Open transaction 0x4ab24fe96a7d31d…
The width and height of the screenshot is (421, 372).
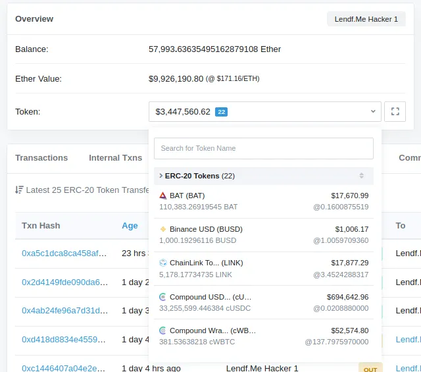point(64,311)
